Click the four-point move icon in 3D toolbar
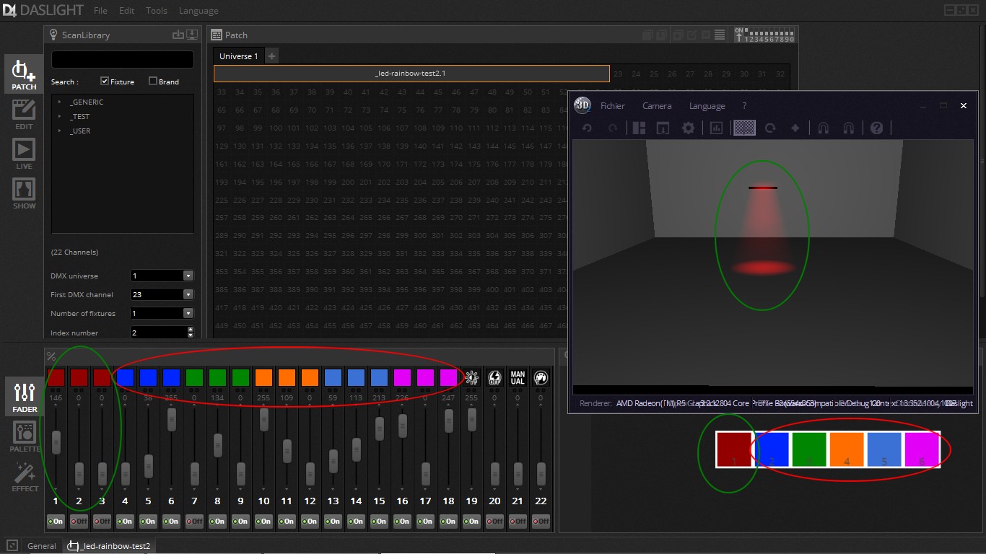 (x=795, y=128)
